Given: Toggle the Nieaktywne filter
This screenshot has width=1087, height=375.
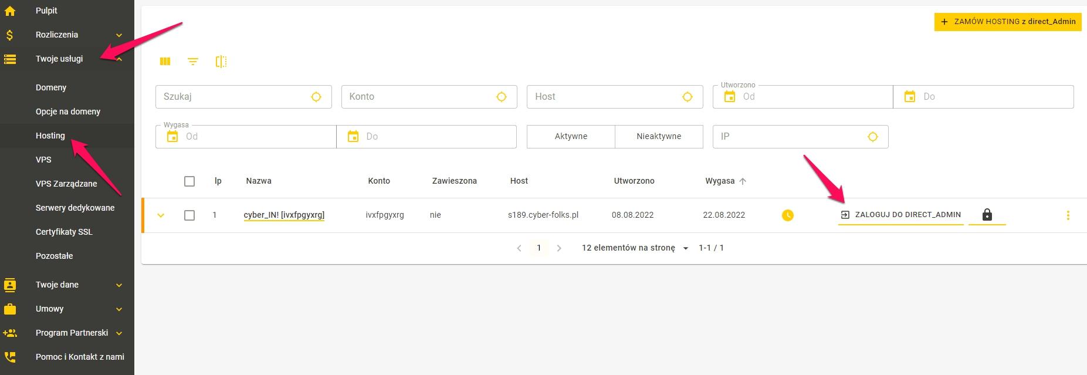Looking at the screenshot, I should (659, 136).
